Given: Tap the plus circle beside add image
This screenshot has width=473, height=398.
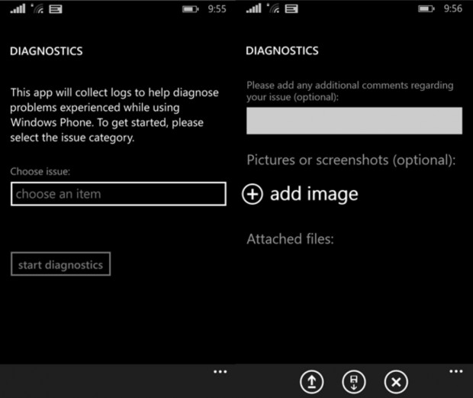Looking at the screenshot, I should coord(253,194).
